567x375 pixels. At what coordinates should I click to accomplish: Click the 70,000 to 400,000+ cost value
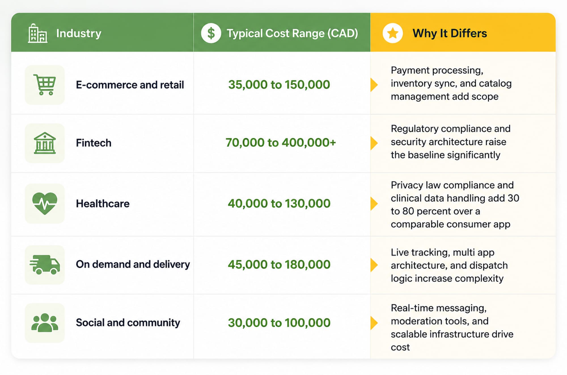point(281,142)
